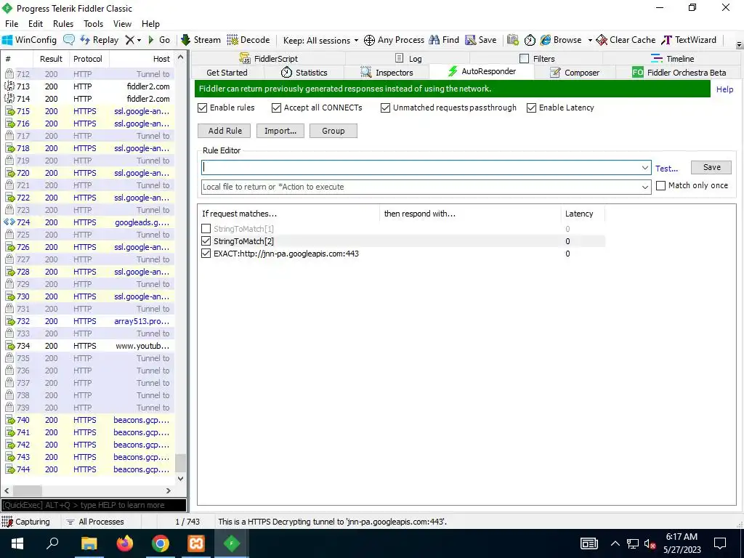The width and height of the screenshot is (744, 558).
Task: Focus the QuickExec command box
Action: (x=94, y=506)
